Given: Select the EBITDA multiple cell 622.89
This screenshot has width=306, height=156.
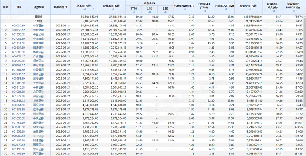Looking at the screenshot, I should click(x=299, y=92).
